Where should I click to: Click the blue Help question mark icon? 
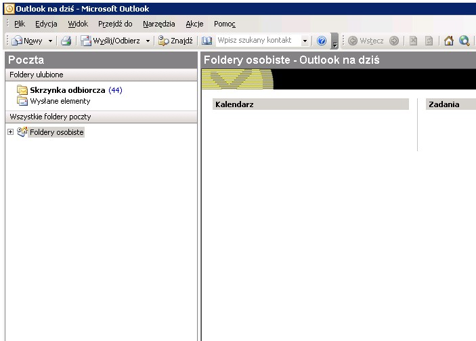(322, 41)
